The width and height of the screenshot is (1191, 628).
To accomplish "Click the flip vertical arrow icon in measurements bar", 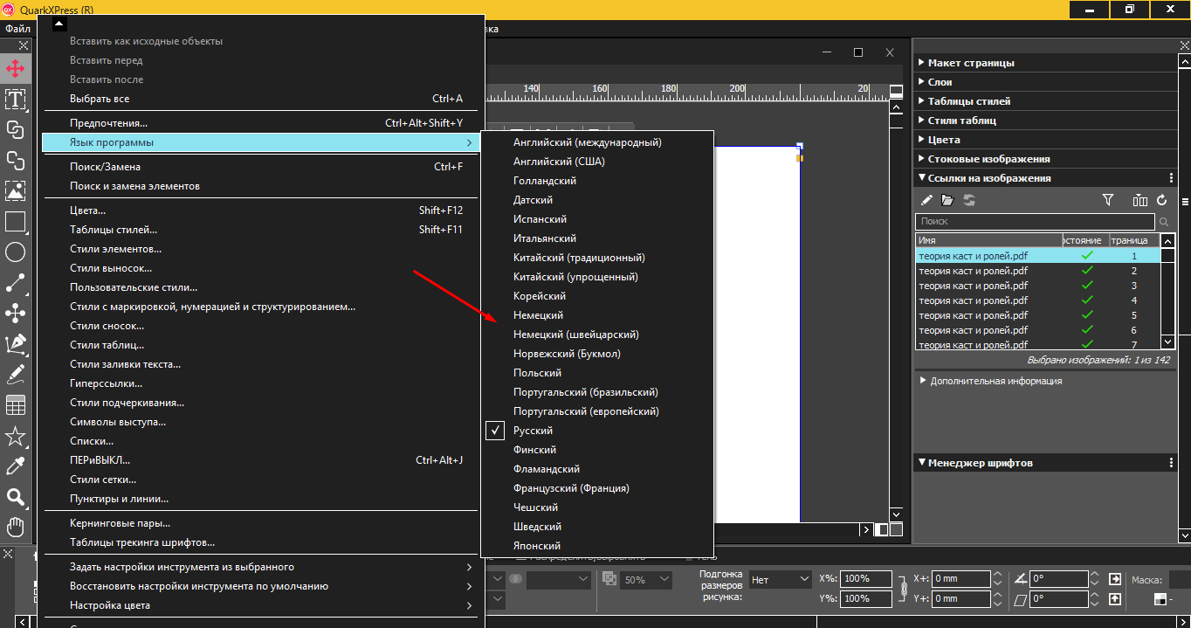I will click(1115, 599).
